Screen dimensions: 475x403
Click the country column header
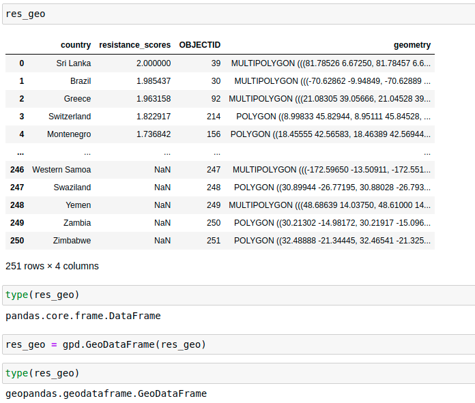75,45
